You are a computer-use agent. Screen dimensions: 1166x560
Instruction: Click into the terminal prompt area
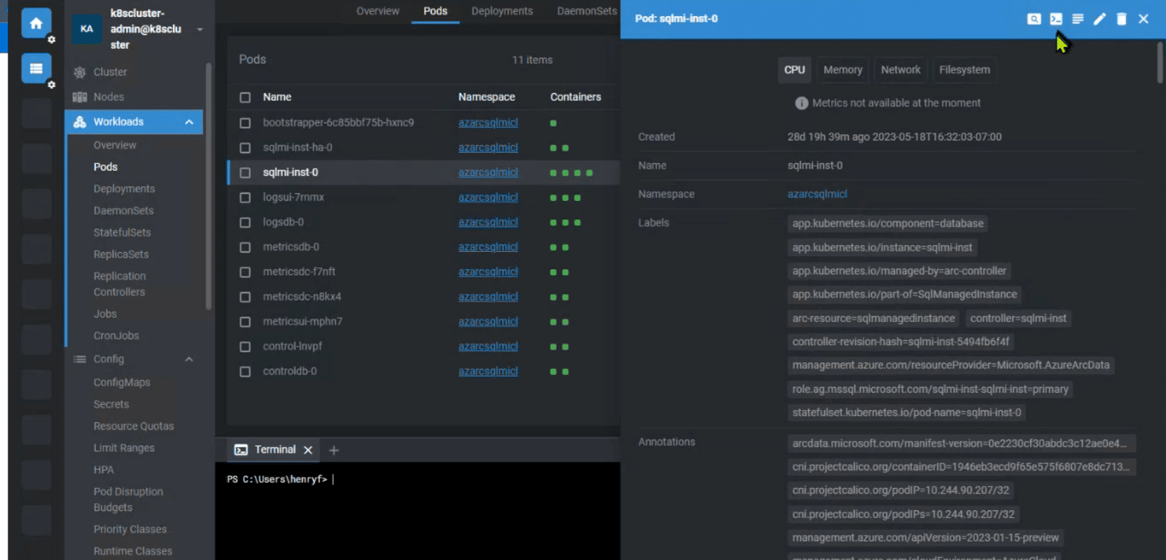pos(417,511)
